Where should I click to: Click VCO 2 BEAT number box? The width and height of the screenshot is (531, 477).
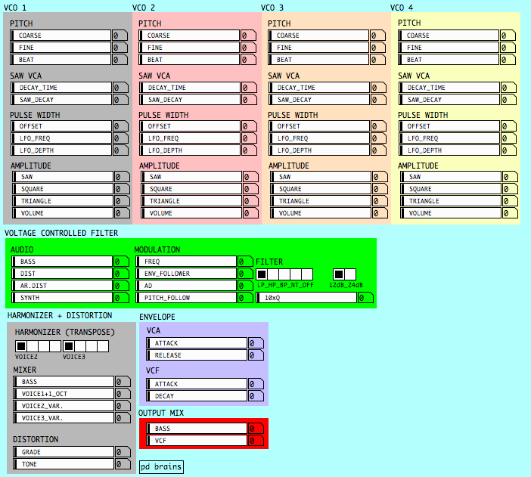click(x=249, y=60)
